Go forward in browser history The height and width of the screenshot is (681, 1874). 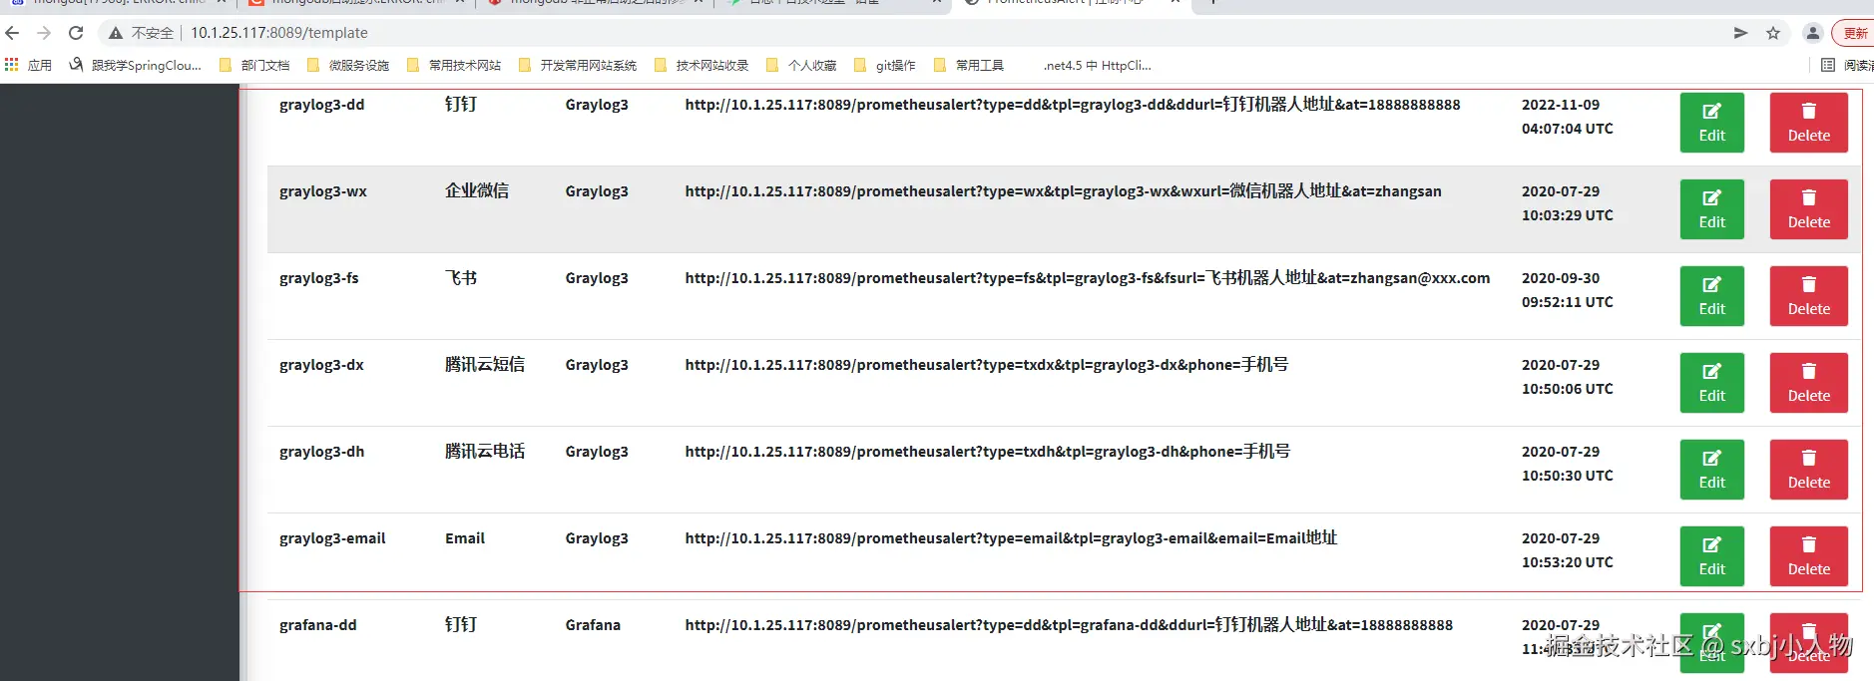44,33
